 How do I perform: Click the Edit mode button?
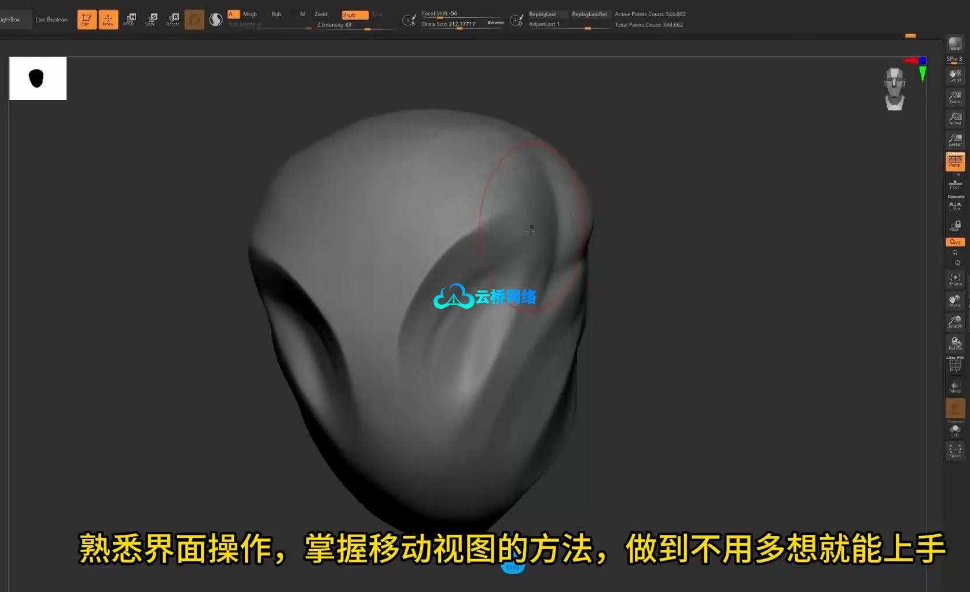[86, 19]
